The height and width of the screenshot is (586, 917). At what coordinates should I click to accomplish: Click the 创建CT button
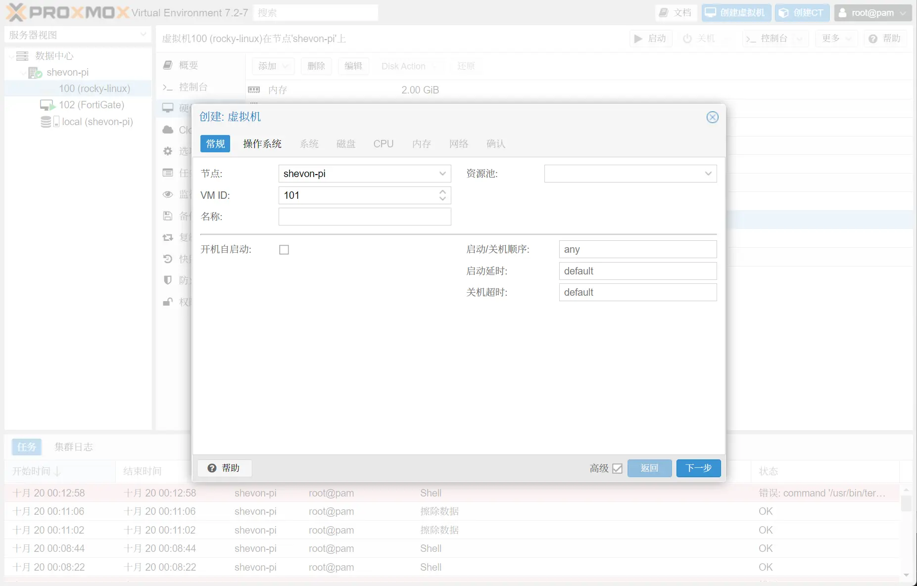[x=801, y=13]
